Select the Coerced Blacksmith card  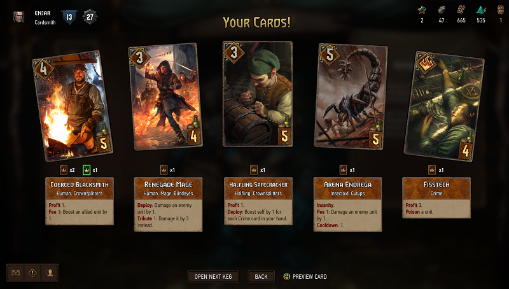pyautogui.click(x=73, y=106)
